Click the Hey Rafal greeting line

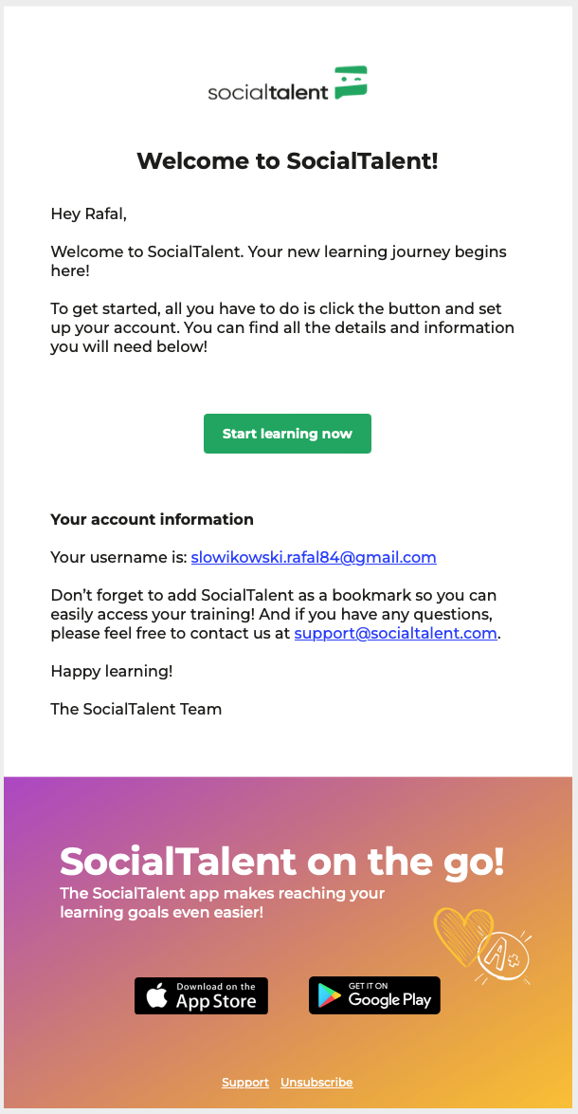point(88,214)
